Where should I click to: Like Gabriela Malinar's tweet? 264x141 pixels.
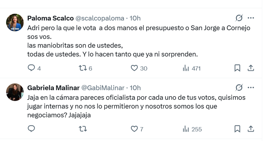coord(134,129)
